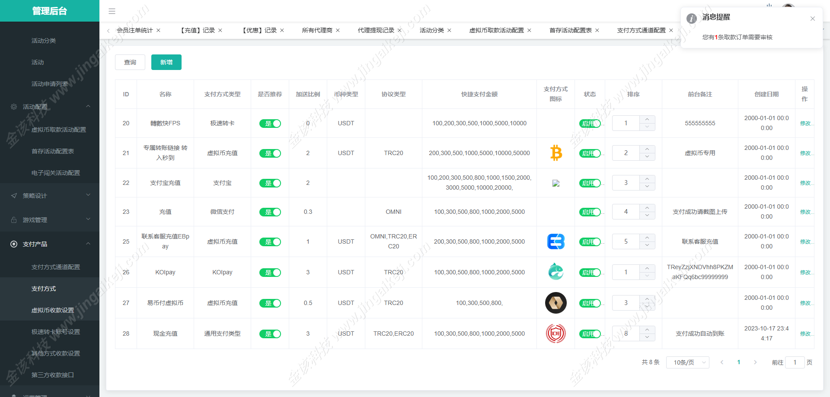
Task: Close the 【优惠】记录 tab
Action: point(282,30)
